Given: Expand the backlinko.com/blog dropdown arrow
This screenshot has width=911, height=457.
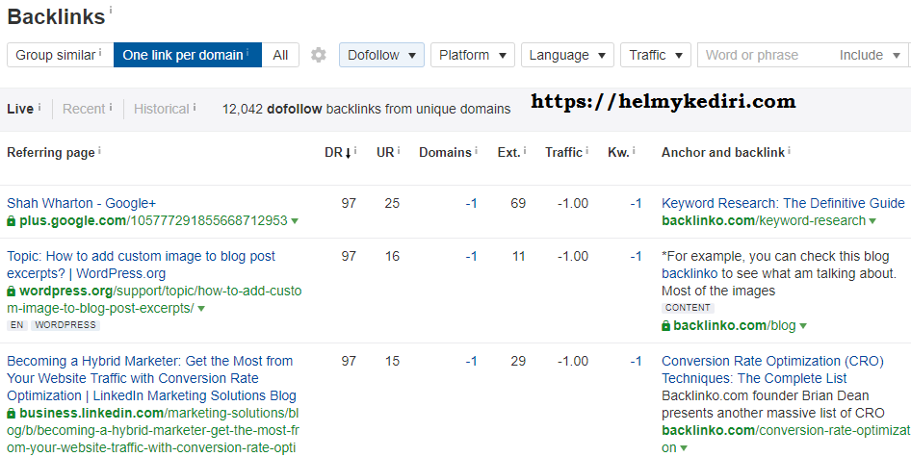Looking at the screenshot, I should pos(803,326).
